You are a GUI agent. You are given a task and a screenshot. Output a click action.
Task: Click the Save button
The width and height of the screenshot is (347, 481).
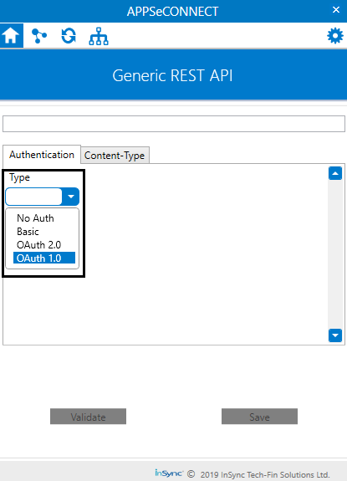tap(259, 417)
